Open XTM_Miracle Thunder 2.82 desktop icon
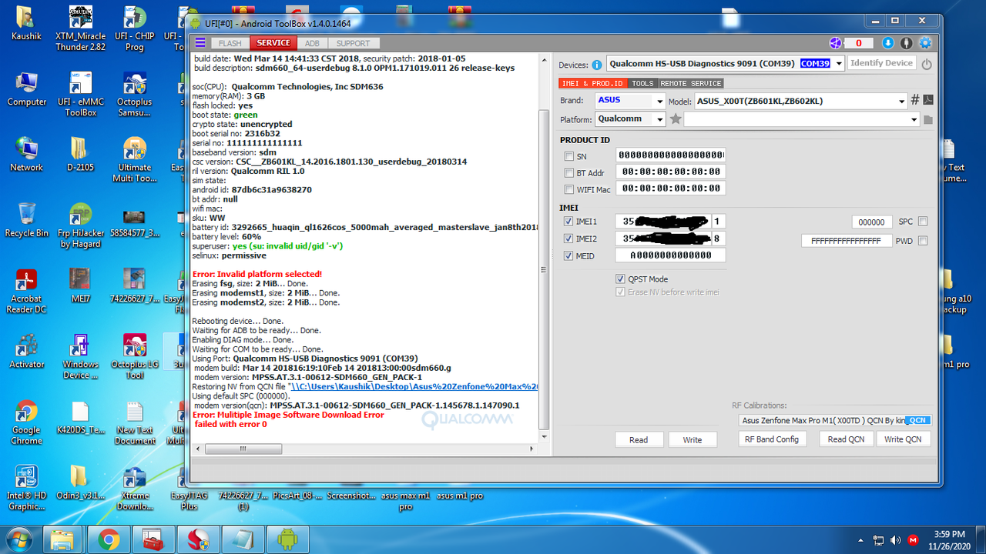 81,28
